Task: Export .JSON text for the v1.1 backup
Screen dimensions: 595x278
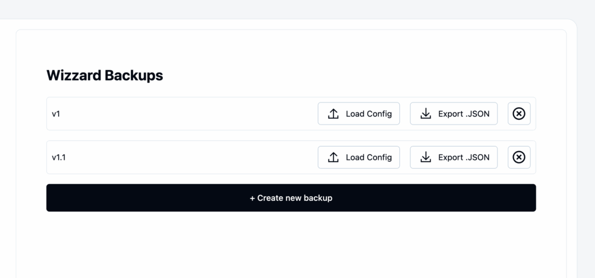Action: [x=464, y=157]
